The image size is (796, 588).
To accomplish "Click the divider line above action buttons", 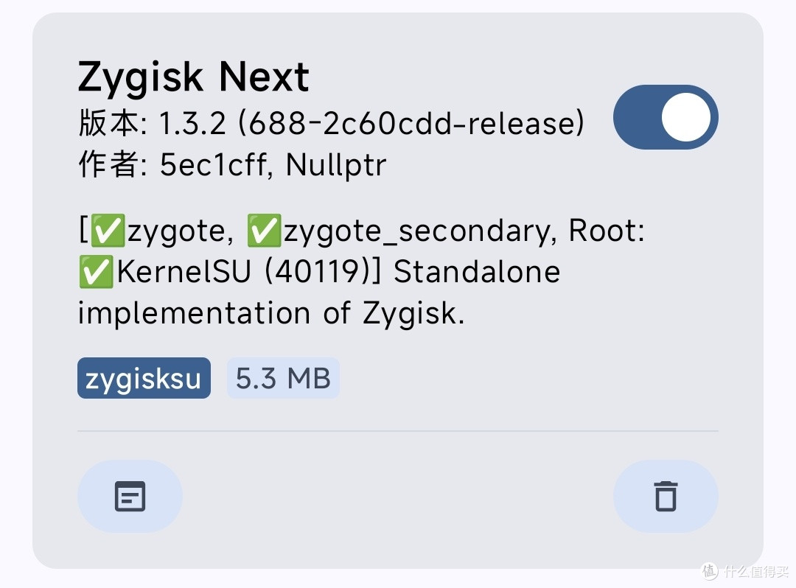I will (397, 431).
